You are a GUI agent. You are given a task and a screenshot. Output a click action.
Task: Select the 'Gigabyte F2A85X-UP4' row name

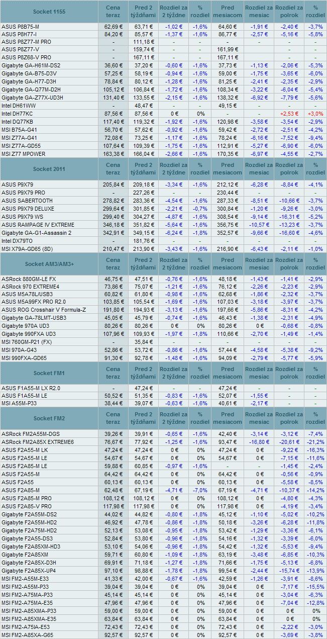[x=29, y=571]
